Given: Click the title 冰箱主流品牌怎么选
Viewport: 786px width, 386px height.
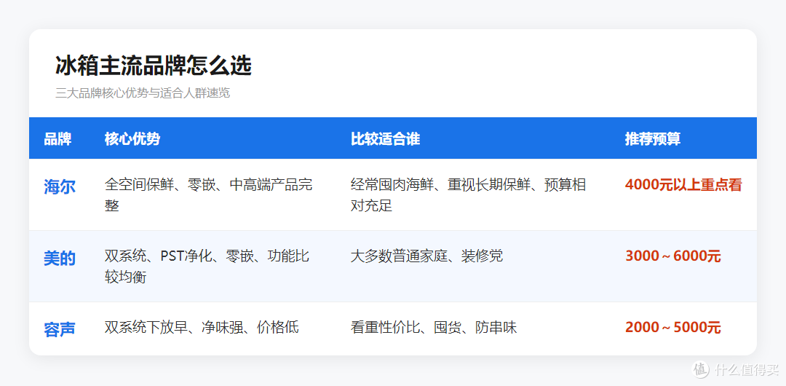Looking at the screenshot, I should pyautogui.click(x=154, y=66).
